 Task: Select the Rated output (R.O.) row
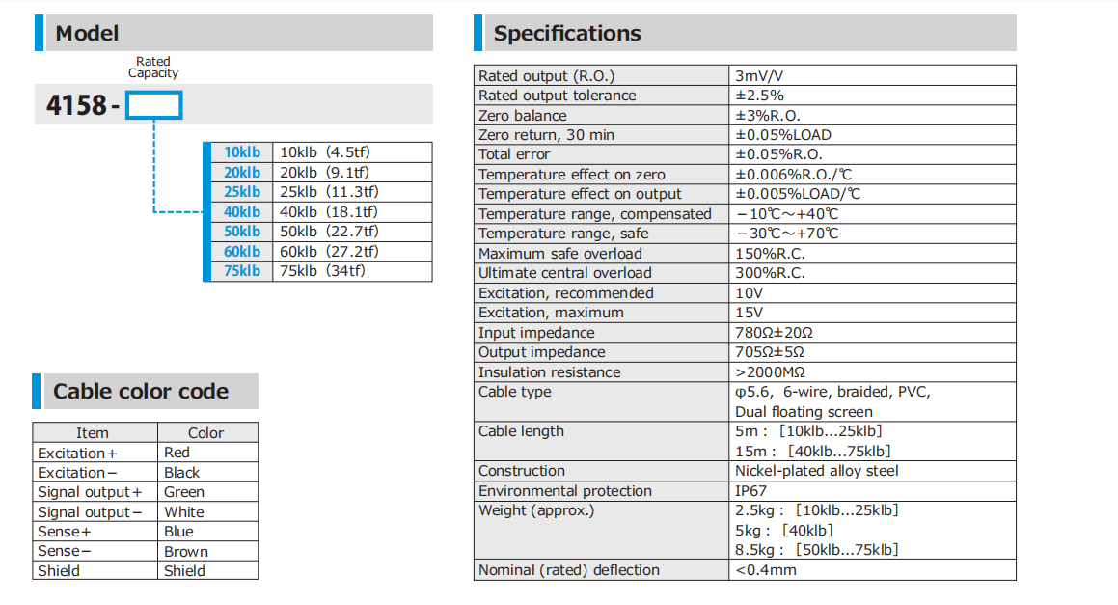(745, 75)
